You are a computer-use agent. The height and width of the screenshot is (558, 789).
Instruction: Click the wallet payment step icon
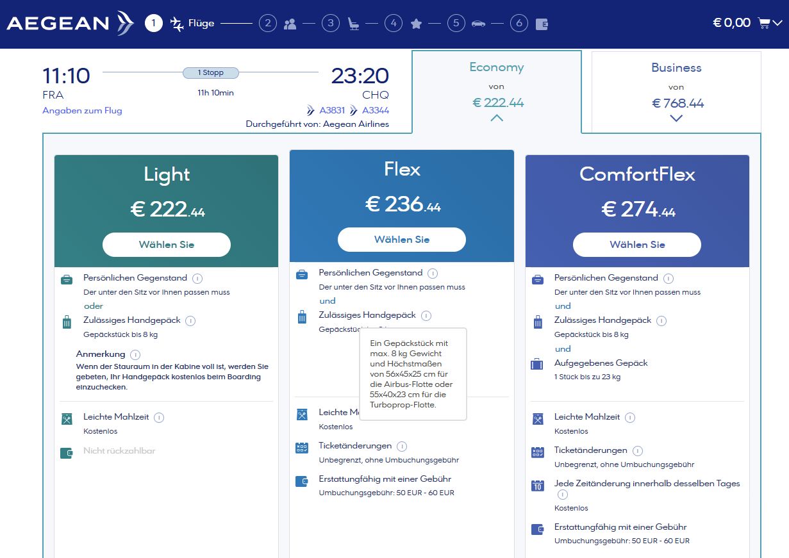tap(542, 24)
